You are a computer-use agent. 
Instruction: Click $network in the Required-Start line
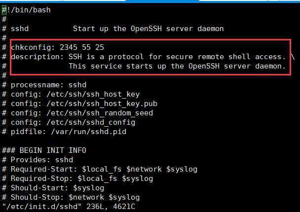pyautogui.click(x=144, y=169)
